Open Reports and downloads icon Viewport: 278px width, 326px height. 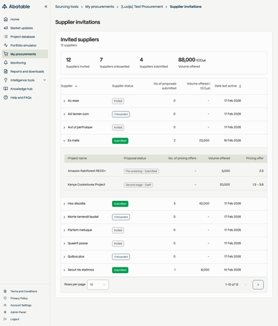(x=6, y=71)
